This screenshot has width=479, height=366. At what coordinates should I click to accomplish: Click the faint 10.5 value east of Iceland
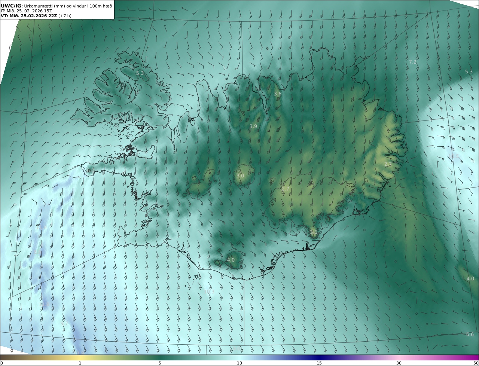coord(454,156)
